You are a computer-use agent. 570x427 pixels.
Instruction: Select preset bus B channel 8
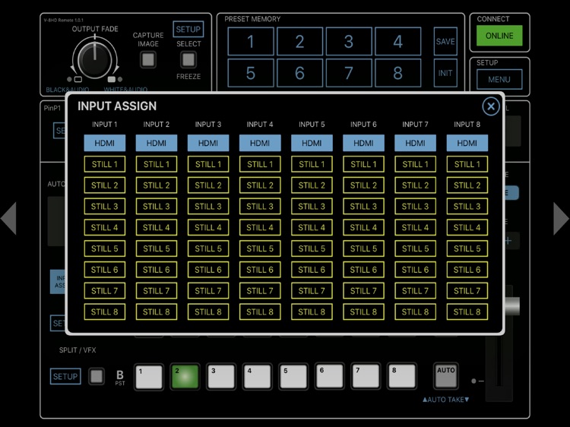point(402,377)
